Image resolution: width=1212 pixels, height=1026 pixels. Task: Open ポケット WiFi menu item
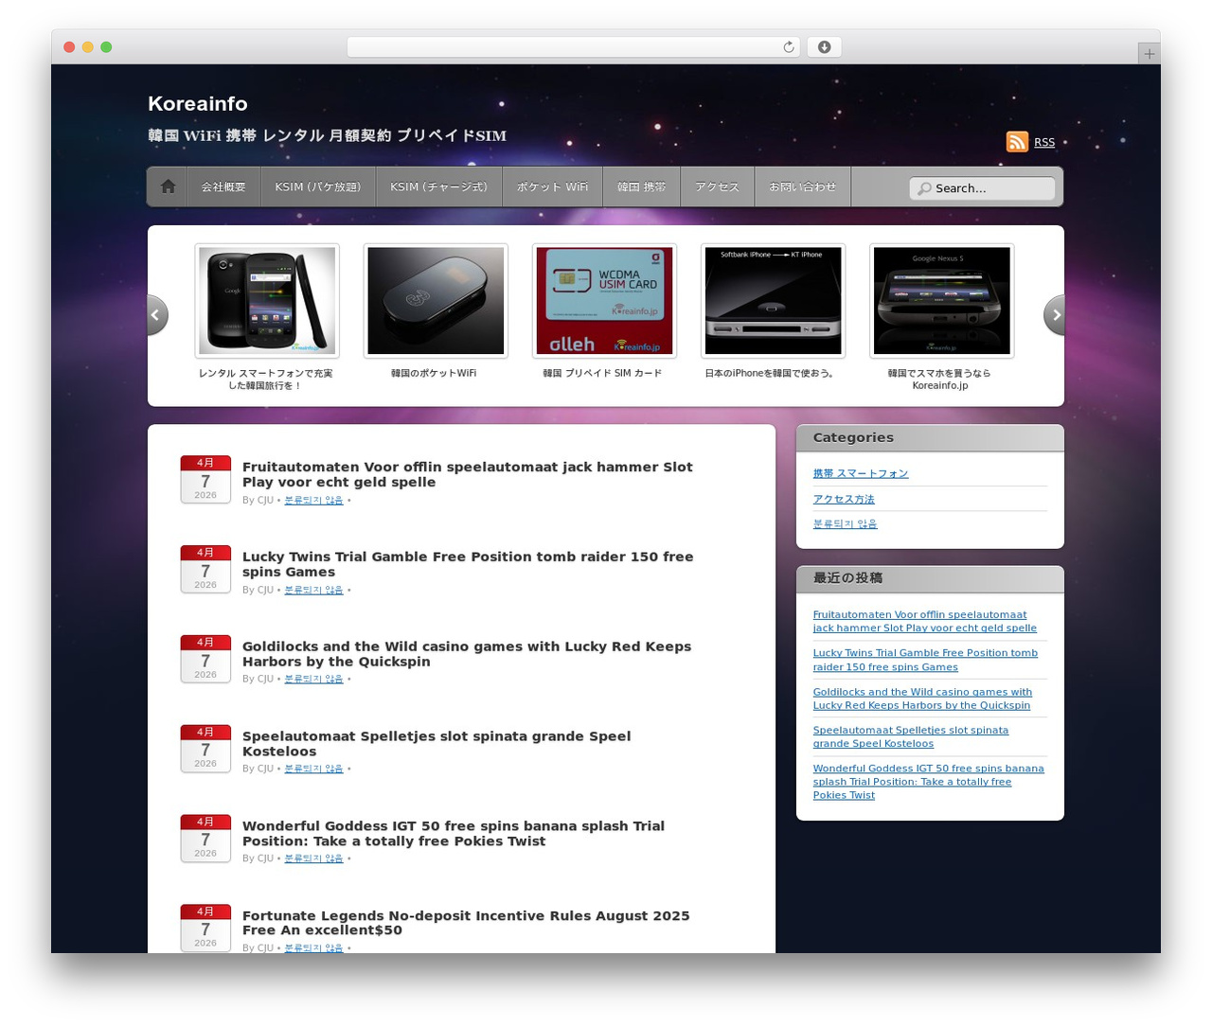click(552, 186)
